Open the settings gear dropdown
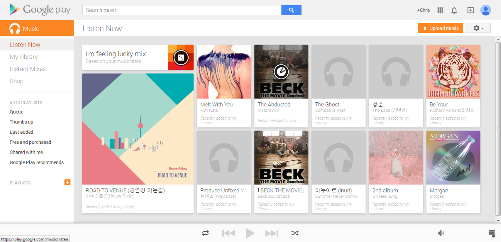Image resolution: width=501 pixels, height=242 pixels. (478, 28)
